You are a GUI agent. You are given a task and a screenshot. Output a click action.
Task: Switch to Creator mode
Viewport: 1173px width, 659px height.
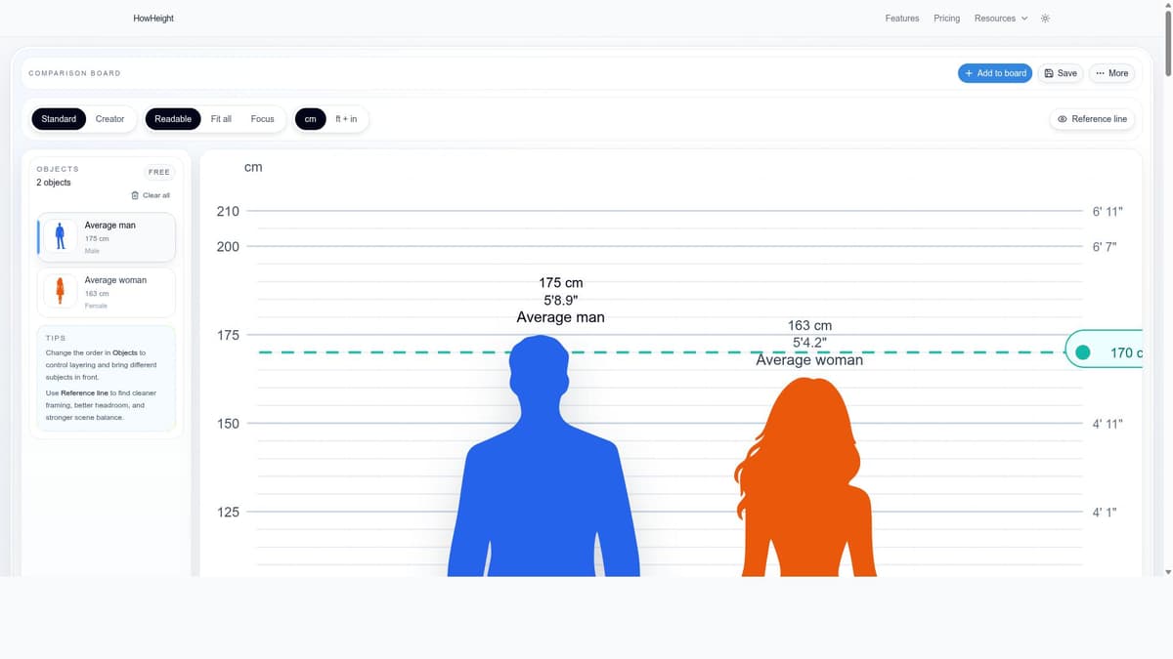coord(109,119)
